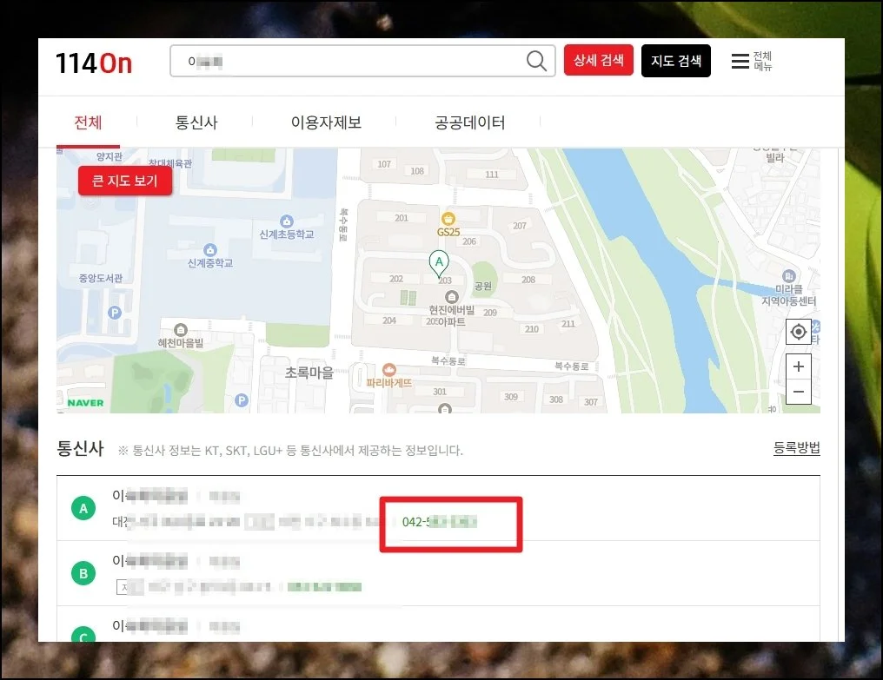Click the search magnifier icon

pos(536,60)
